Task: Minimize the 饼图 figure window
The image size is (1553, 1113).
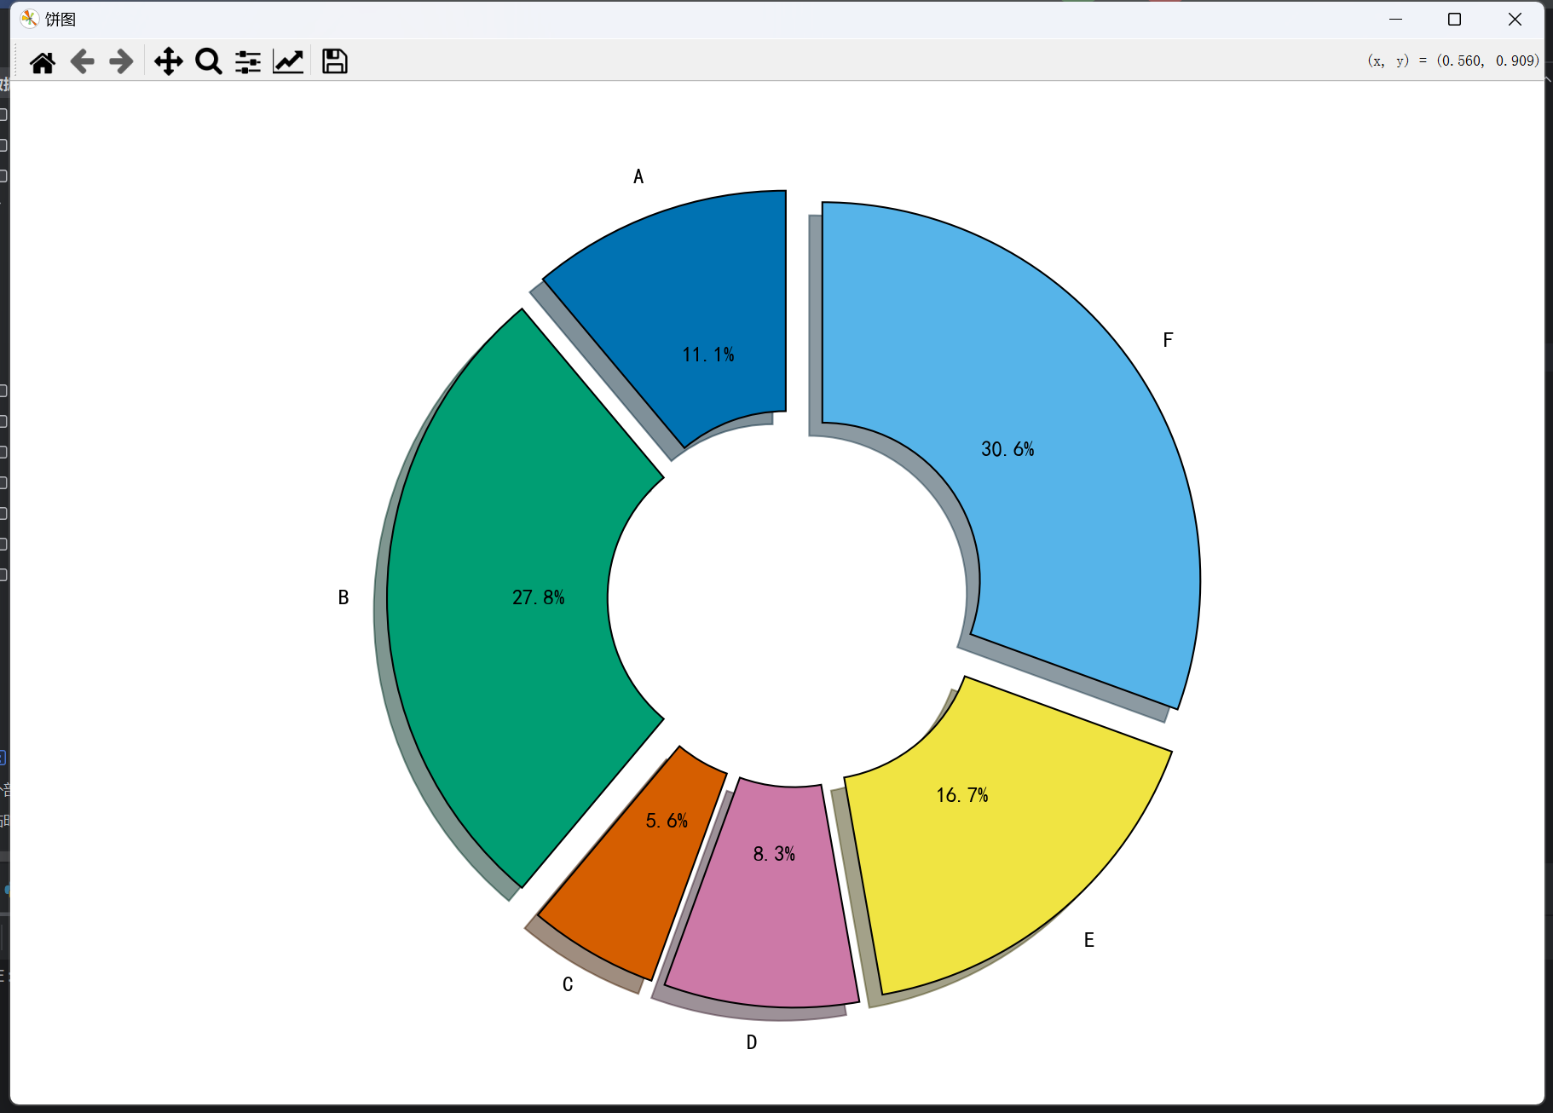Action: 1395,19
